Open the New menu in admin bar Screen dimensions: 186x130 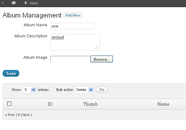click(x=31, y=3)
